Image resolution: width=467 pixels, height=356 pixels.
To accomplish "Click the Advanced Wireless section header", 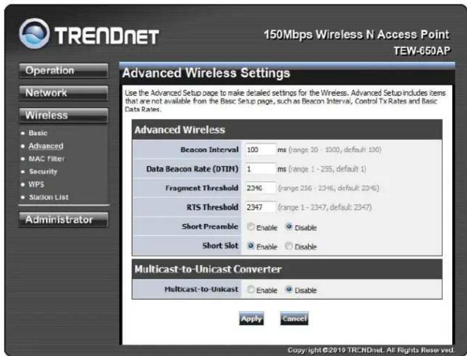I will coord(287,130).
